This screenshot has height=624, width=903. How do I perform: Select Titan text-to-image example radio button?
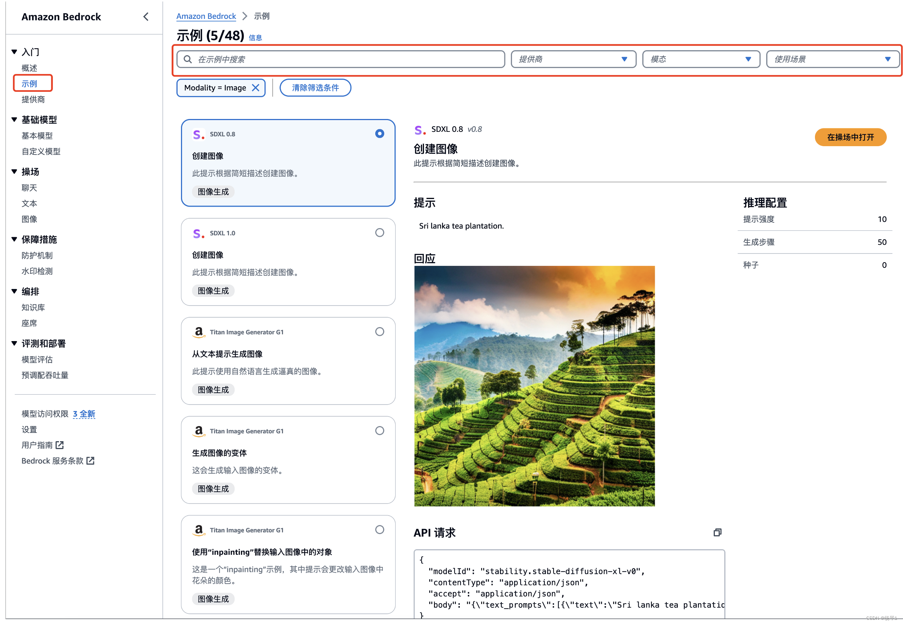[x=379, y=332]
